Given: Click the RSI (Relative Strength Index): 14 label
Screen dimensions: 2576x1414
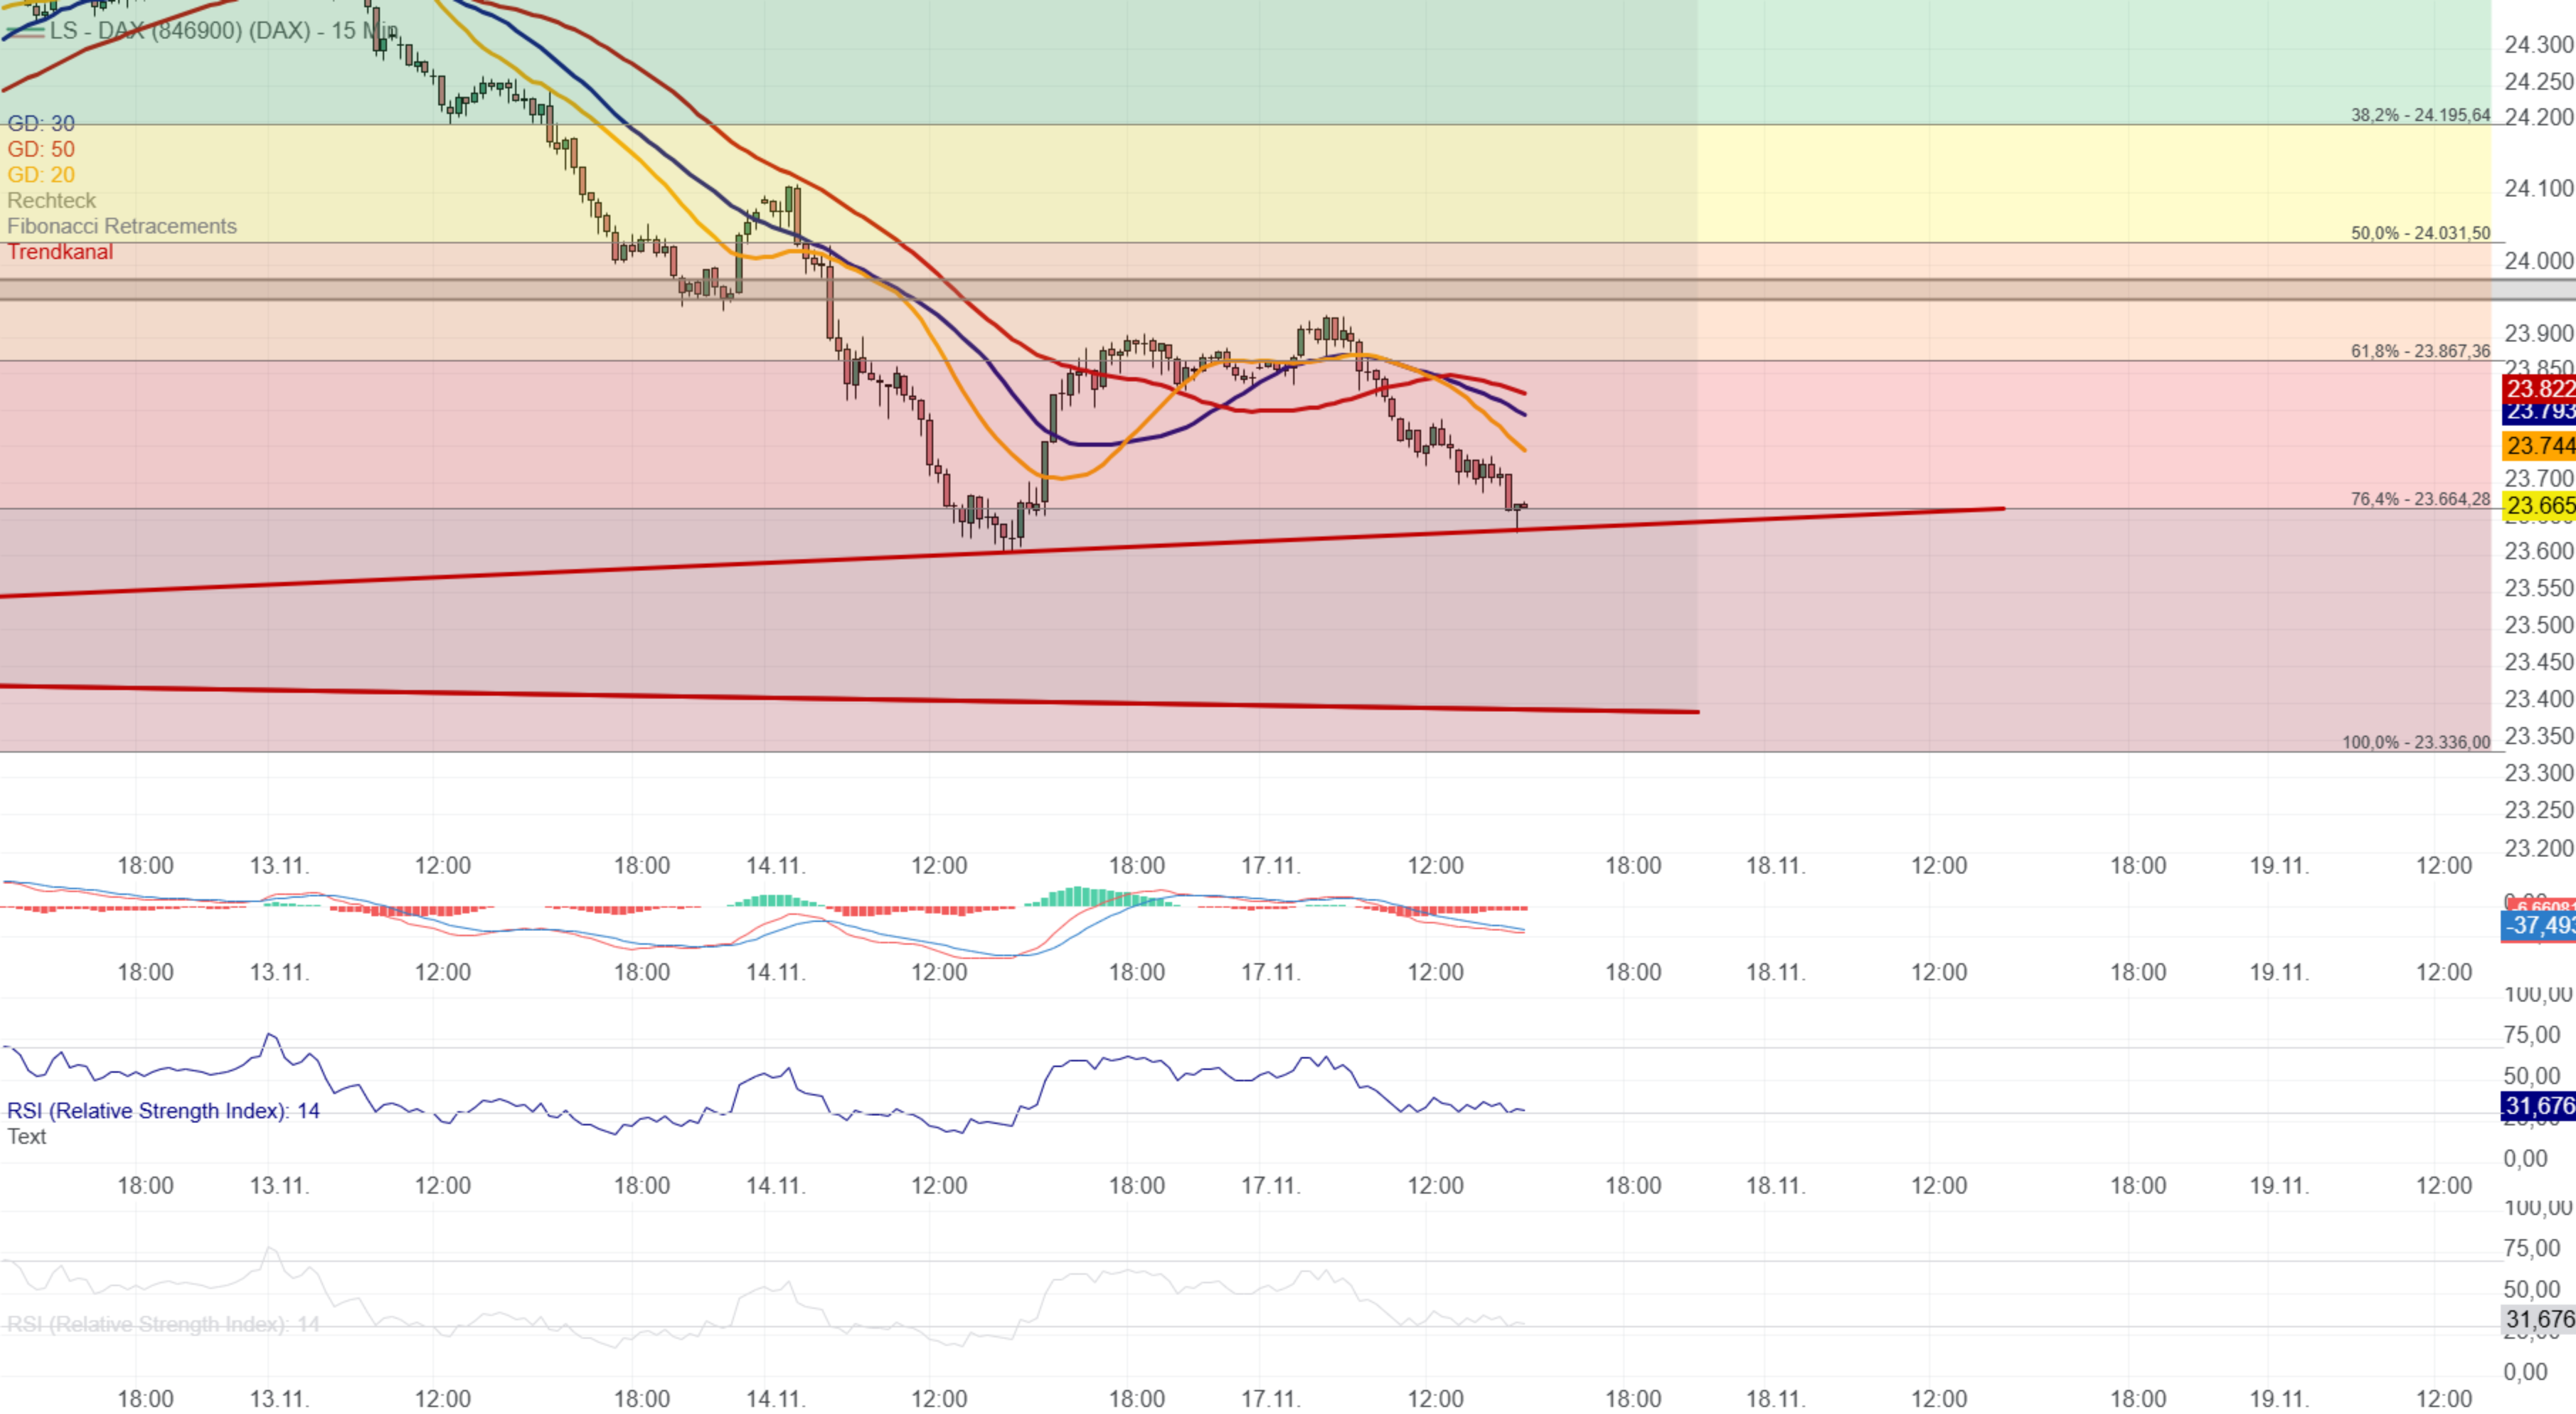Looking at the screenshot, I should tap(163, 1111).
